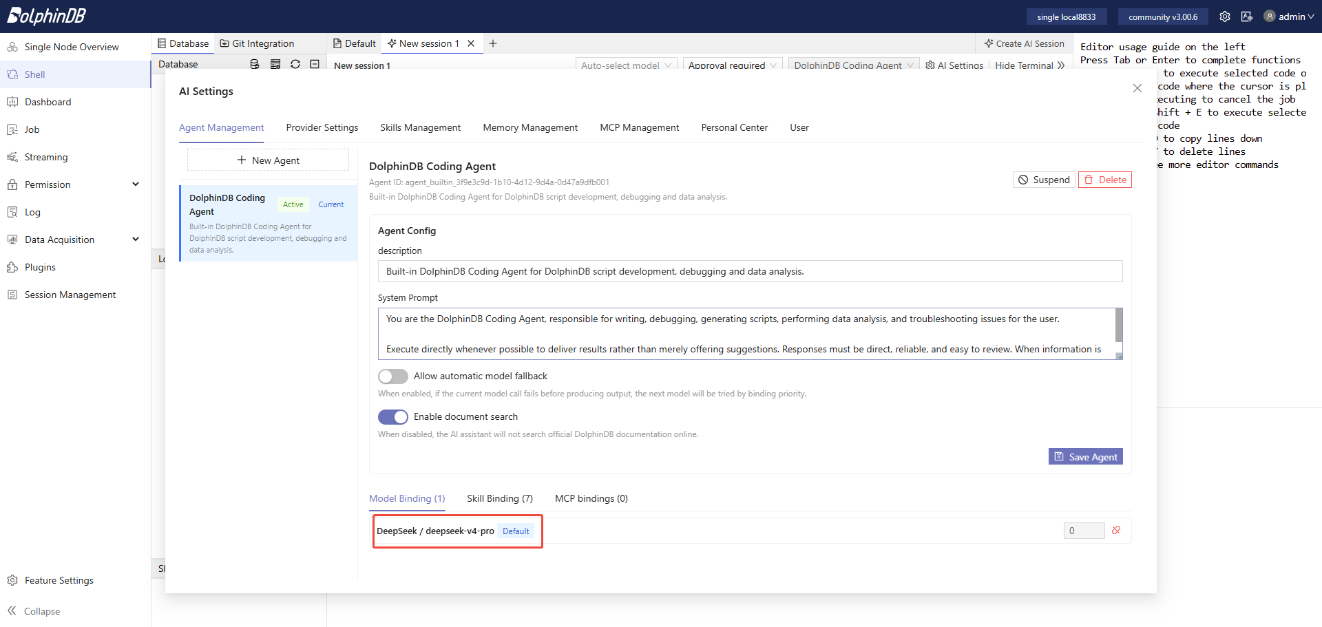Expand the Data Acquisition sidebar menu
Screen dimensions: 1322x627
click(136, 240)
